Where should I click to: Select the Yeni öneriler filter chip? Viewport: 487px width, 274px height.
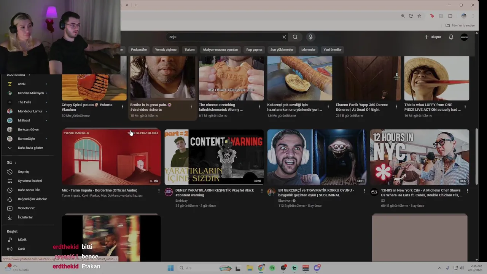(x=333, y=49)
